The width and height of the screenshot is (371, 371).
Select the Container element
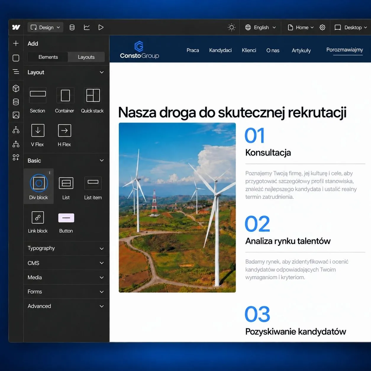coord(64,100)
